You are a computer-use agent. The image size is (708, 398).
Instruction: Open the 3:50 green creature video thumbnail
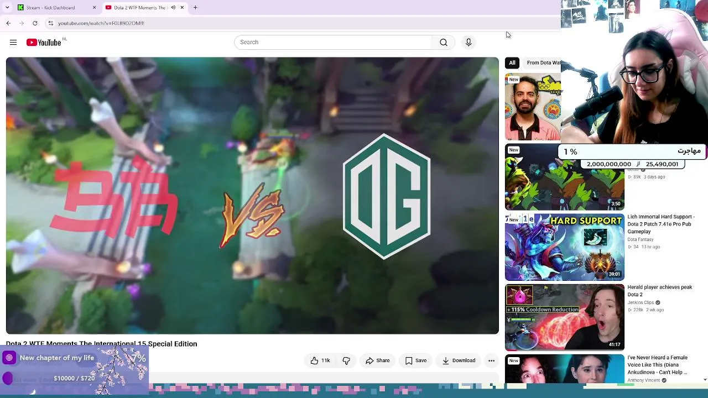coord(565,177)
